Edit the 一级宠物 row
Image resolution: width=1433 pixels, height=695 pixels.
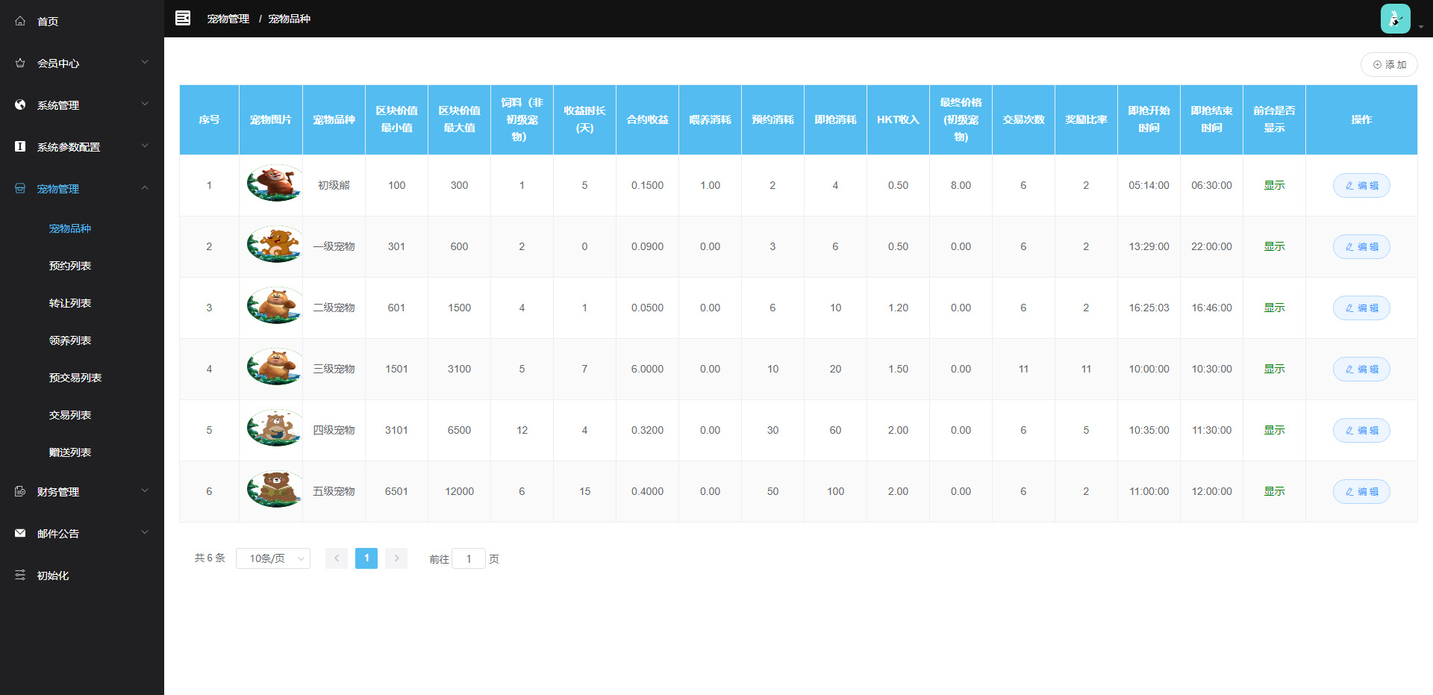coord(1361,247)
